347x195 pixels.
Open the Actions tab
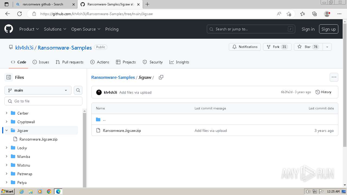tap(99, 62)
